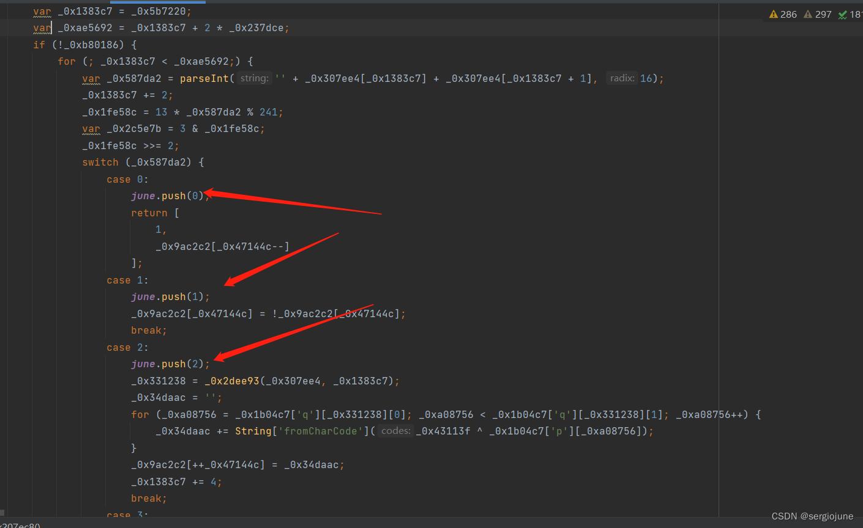Place cursor on '_0x5b7220' in first line
This screenshot has width=863, height=528.
(159, 11)
